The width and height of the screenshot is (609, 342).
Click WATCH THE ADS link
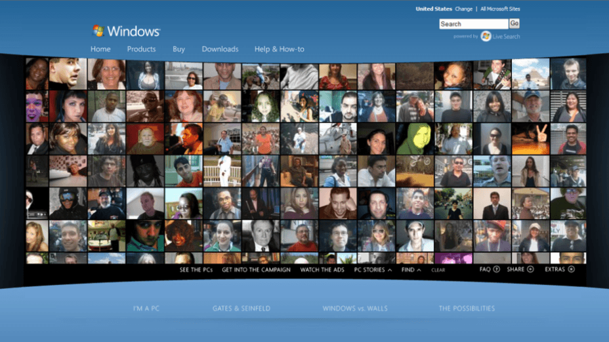[x=322, y=270]
